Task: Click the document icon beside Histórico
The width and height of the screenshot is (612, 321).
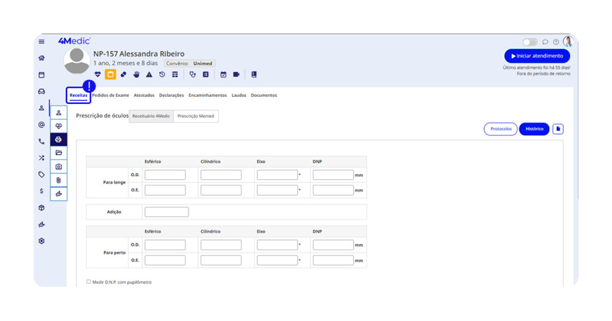Action: click(558, 129)
